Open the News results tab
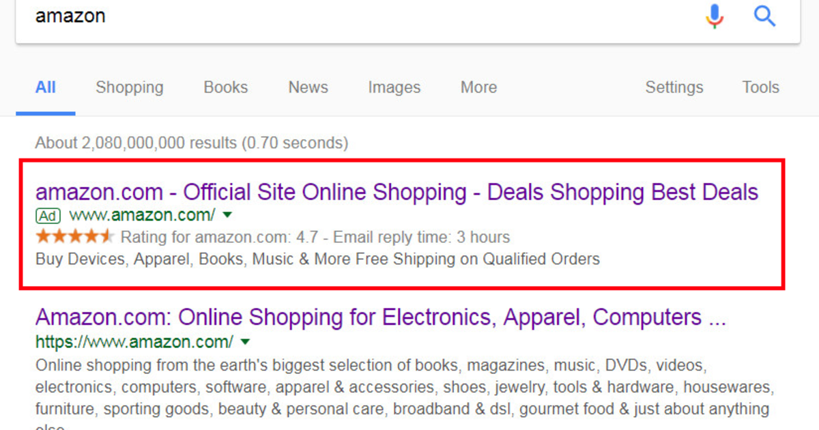This screenshot has height=430, width=819. click(308, 87)
